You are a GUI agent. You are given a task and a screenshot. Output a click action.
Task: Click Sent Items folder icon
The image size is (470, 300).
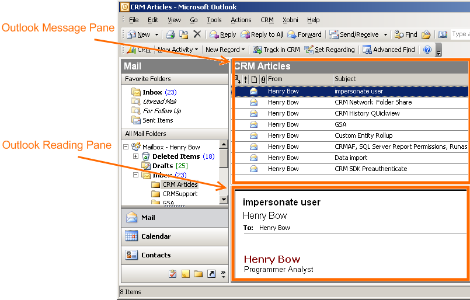point(136,120)
